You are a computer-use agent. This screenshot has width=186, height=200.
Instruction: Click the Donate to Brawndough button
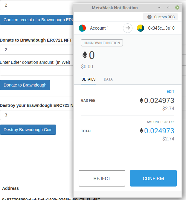(x=25, y=85)
